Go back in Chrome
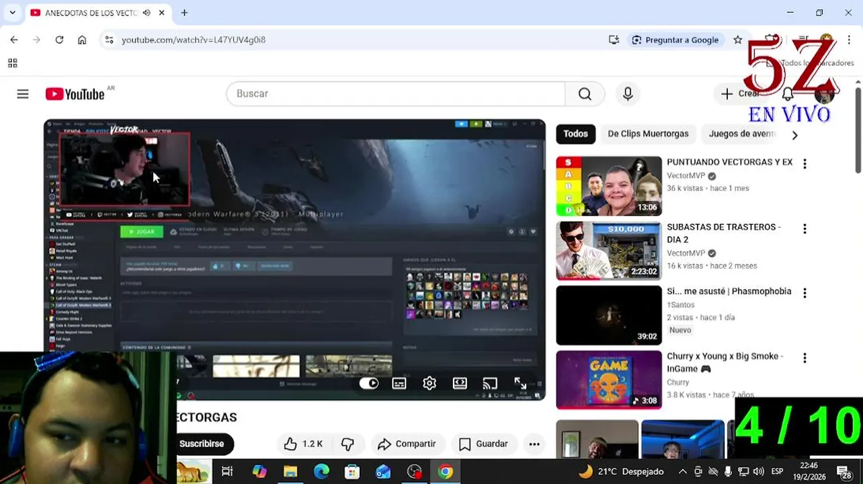The image size is (863, 484). (x=14, y=40)
